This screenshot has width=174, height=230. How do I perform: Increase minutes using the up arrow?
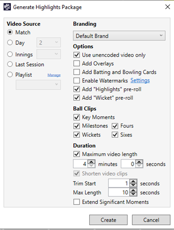pyautogui.click(x=92, y=162)
